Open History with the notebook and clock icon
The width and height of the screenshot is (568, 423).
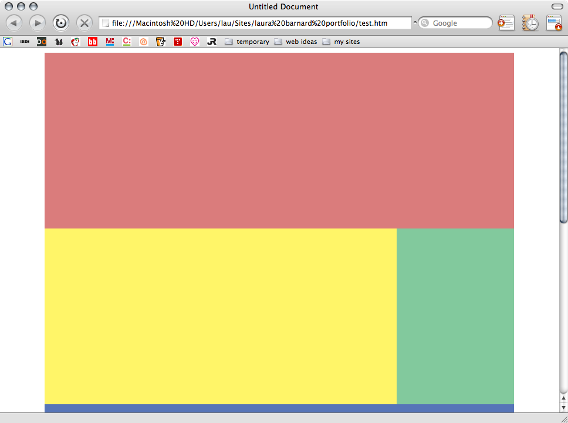coord(530,23)
